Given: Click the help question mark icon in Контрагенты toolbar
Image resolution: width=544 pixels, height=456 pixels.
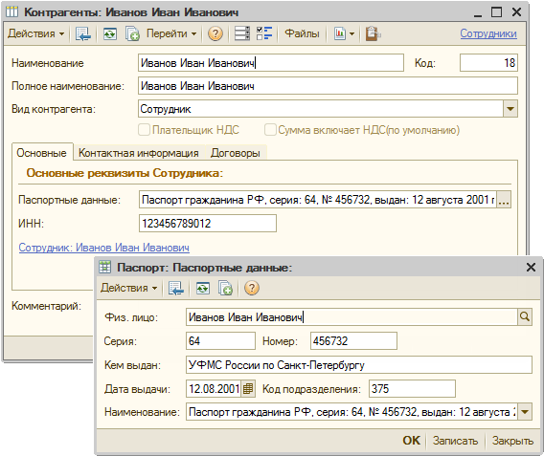Looking at the screenshot, I should (x=215, y=33).
